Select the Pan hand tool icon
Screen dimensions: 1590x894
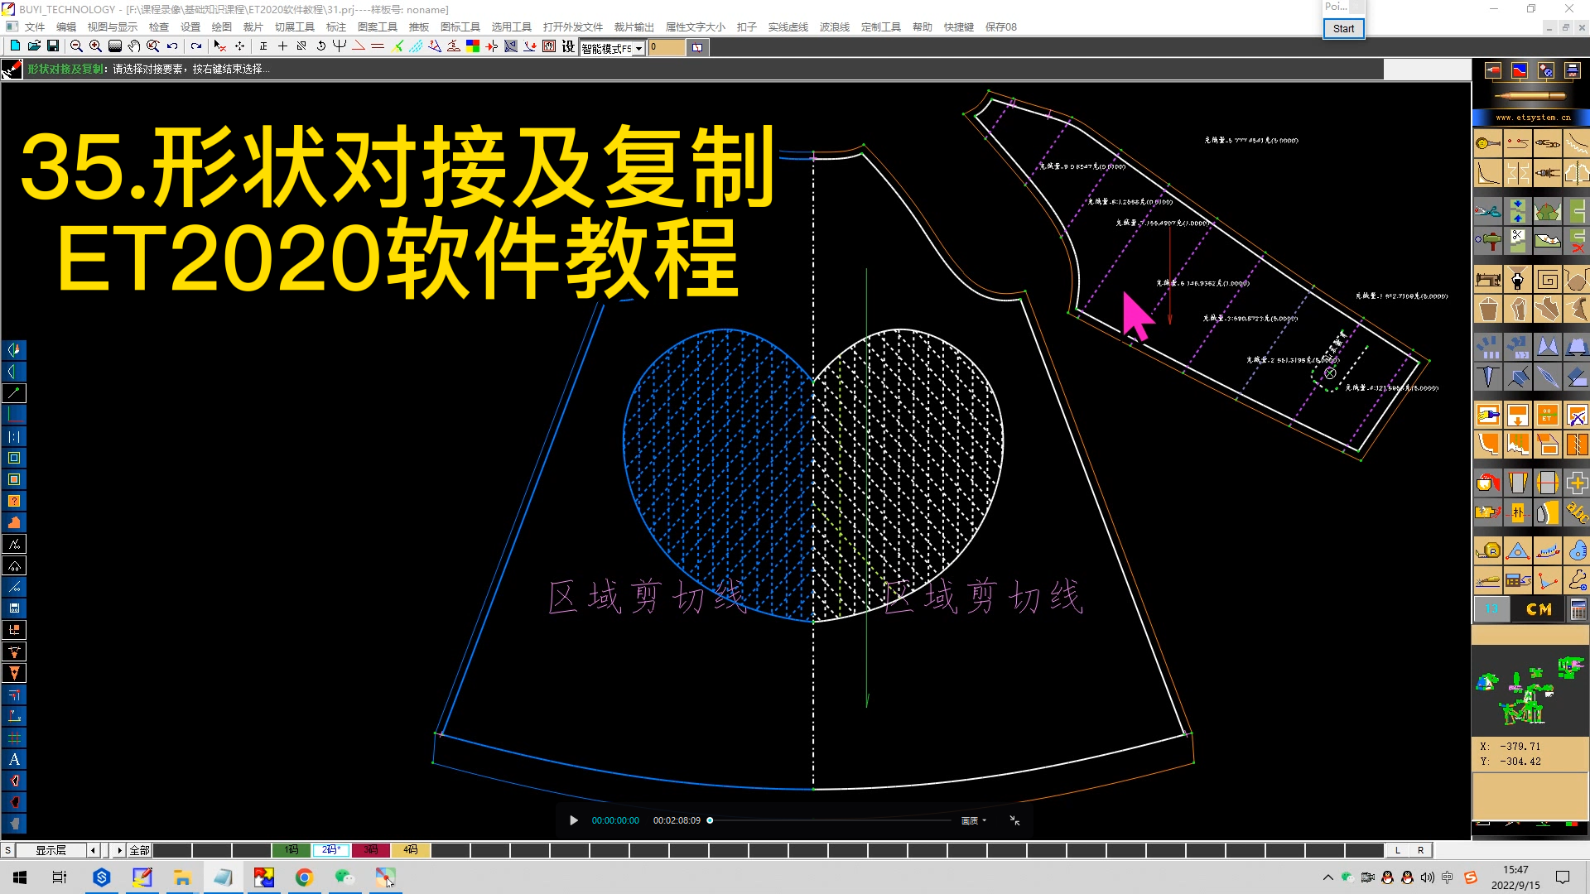(133, 46)
